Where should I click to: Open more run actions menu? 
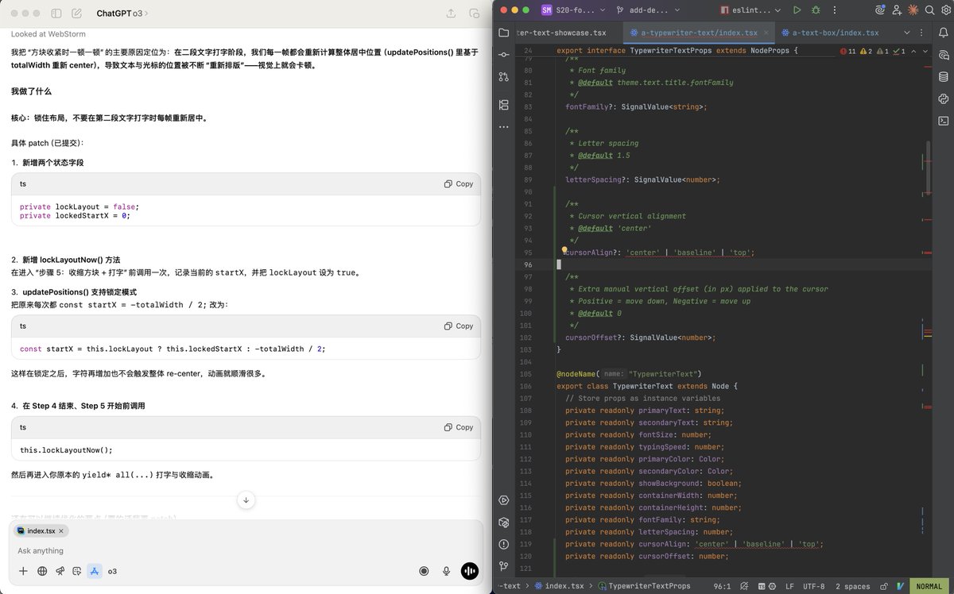pos(834,10)
